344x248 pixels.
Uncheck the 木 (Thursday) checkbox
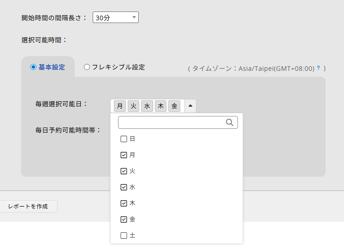[x=124, y=203]
